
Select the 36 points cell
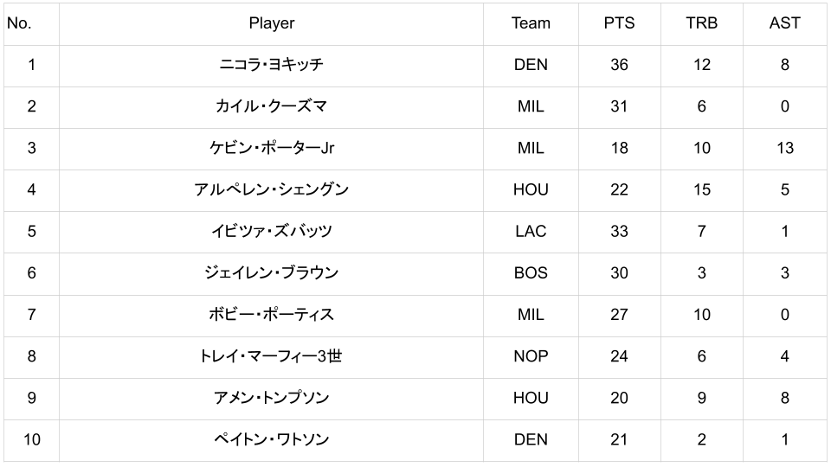[619, 65]
